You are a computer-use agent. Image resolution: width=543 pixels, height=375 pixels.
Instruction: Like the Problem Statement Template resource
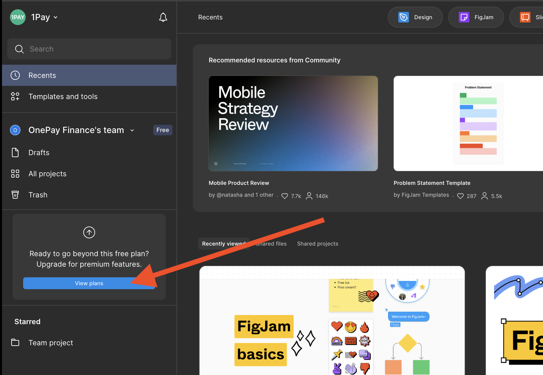pyautogui.click(x=460, y=196)
